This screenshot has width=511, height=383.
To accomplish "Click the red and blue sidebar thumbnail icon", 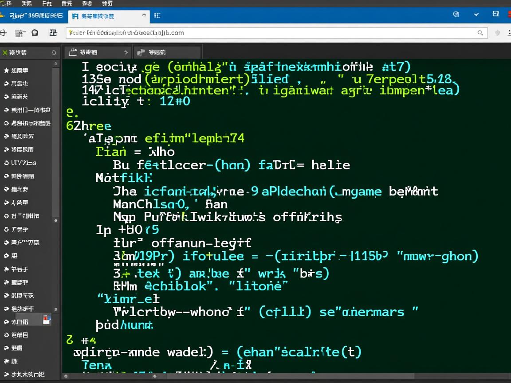I will click(47, 320).
